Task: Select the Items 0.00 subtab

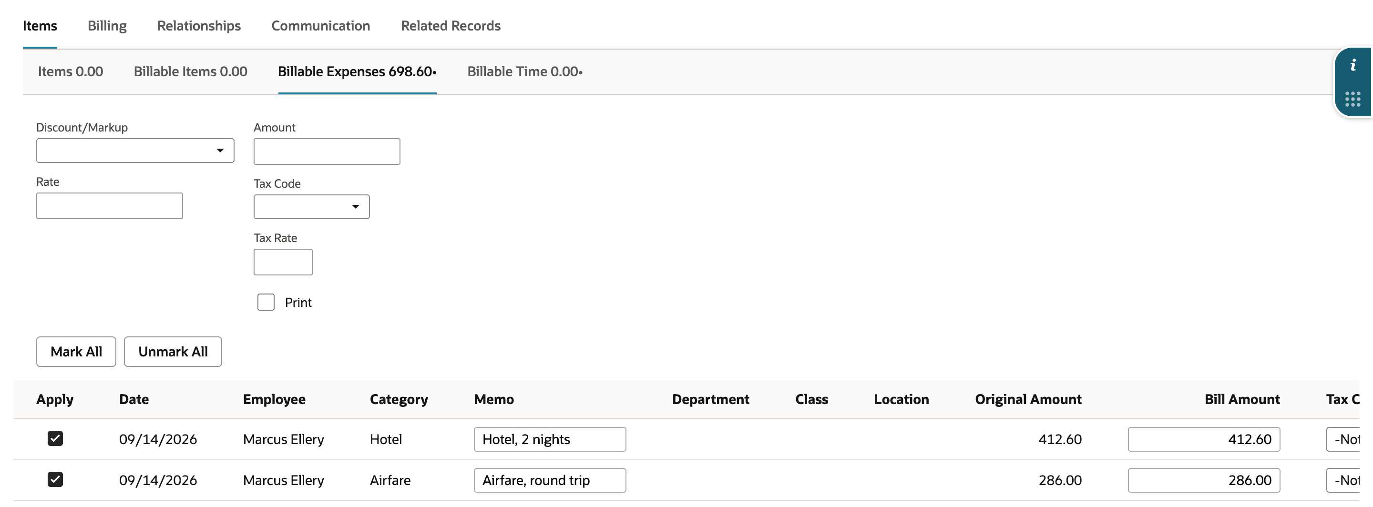Action: 71,71
